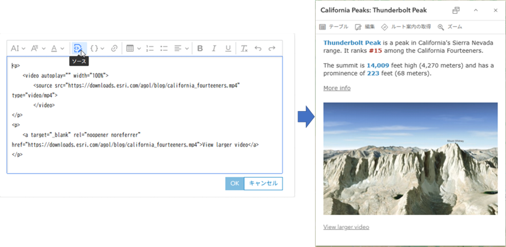Click the redo arrow icon
The width and height of the screenshot is (506, 247).
272,48
